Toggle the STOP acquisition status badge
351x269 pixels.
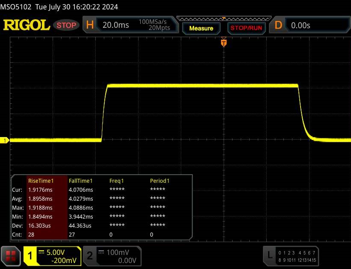(x=66, y=25)
